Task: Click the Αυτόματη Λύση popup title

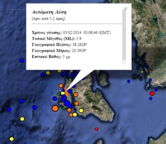Action: [x=49, y=12]
